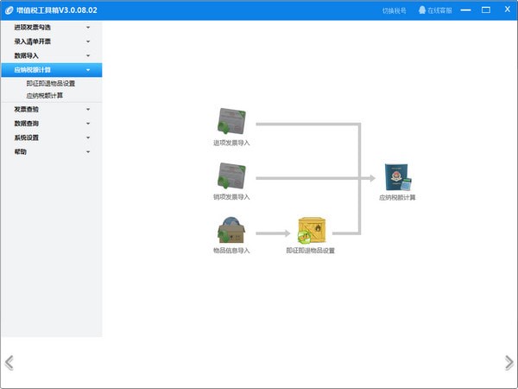The width and height of the screenshot is (518, 389).
Task: Expand the 进项发票勾选 menu arrow
Action: coord(88,27)
